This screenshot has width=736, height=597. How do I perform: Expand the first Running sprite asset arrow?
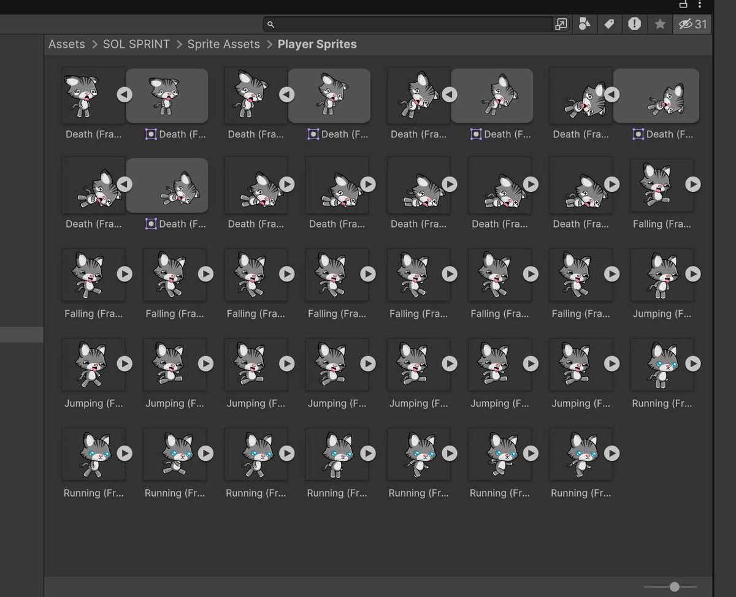pyautogui.click(x=692, y=363)
